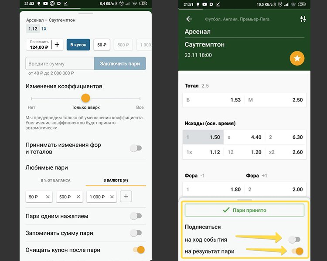Choose the 500 ₽ quick amount button

coord(123,45)
